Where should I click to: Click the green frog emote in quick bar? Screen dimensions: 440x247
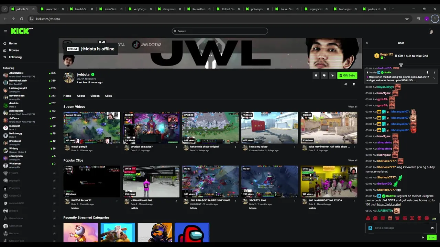[x=434, y=219]
